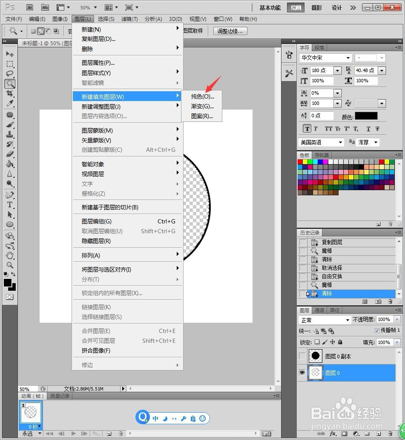Image resolution: width=405 pixels, height=440 pixels.
Task: Toggle Quick Mask mode icon
Action: click(9, 297)
